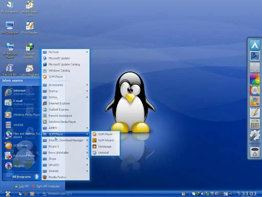Viewport: 262px width, 197px height.
Task: Expand the AIMP3 folder
Action: (x=65, y=128)
